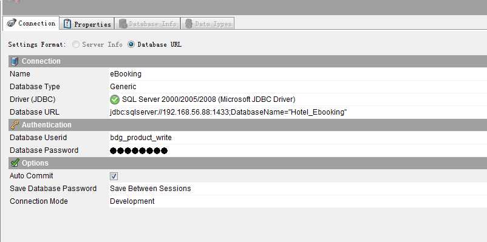Open the disabled Data Types tab
This screenshot has width=487, height=242.
click(x=208, y=24)
